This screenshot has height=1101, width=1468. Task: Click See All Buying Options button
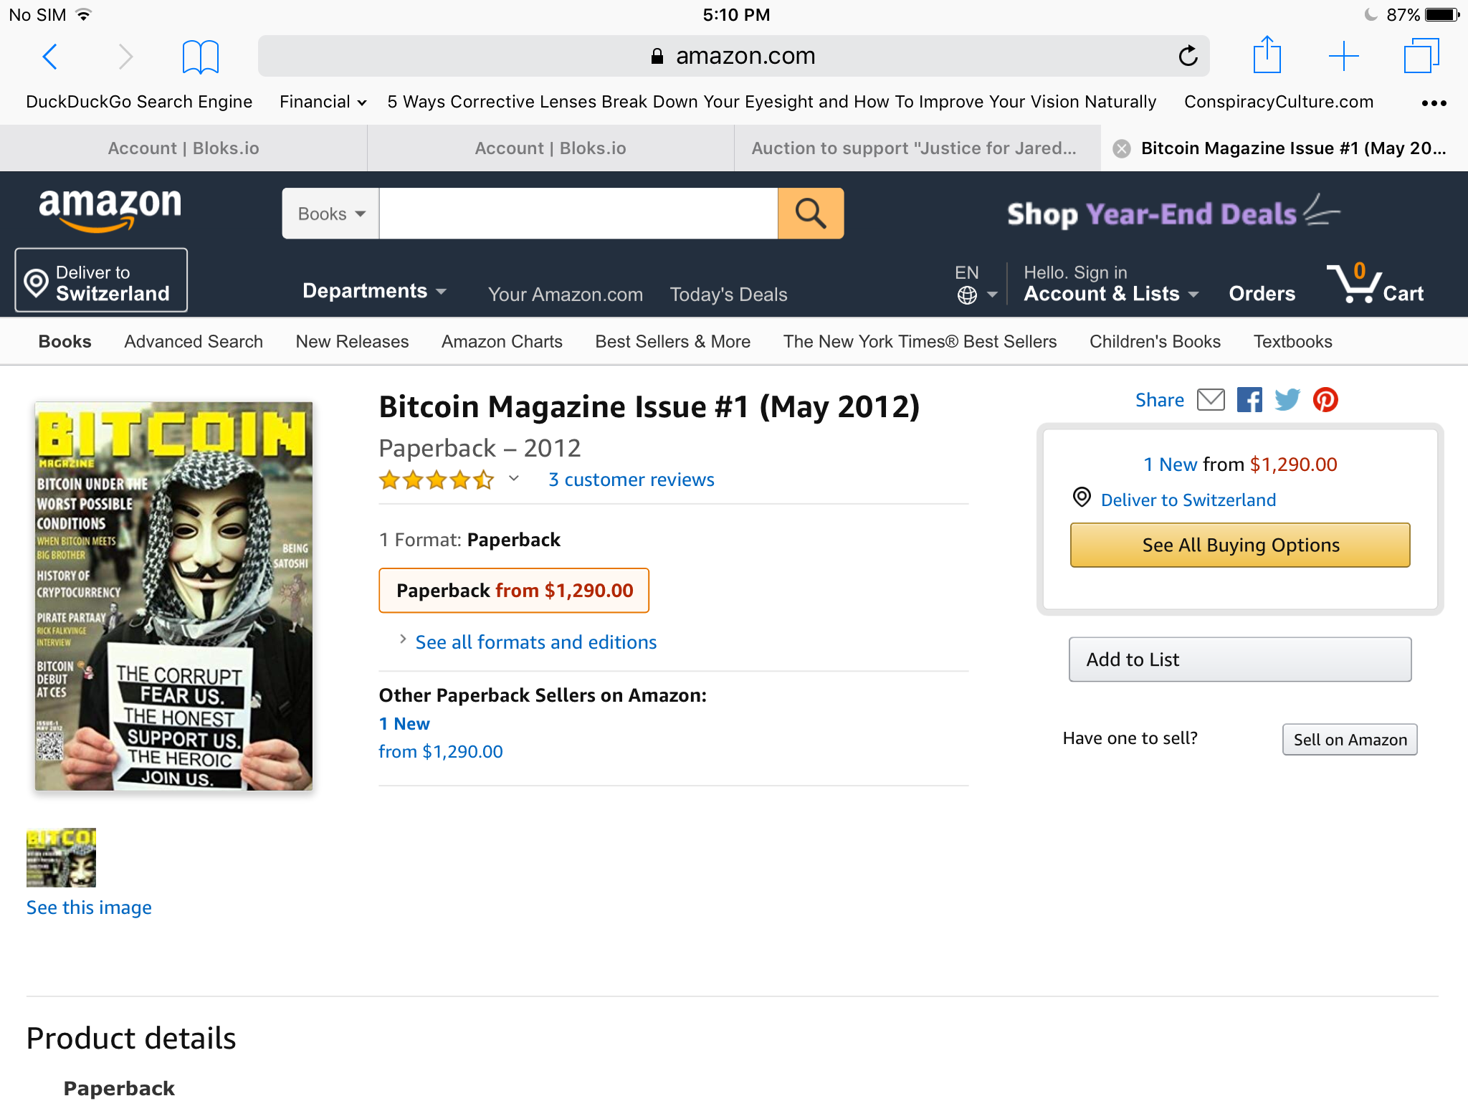(1240, 545)
